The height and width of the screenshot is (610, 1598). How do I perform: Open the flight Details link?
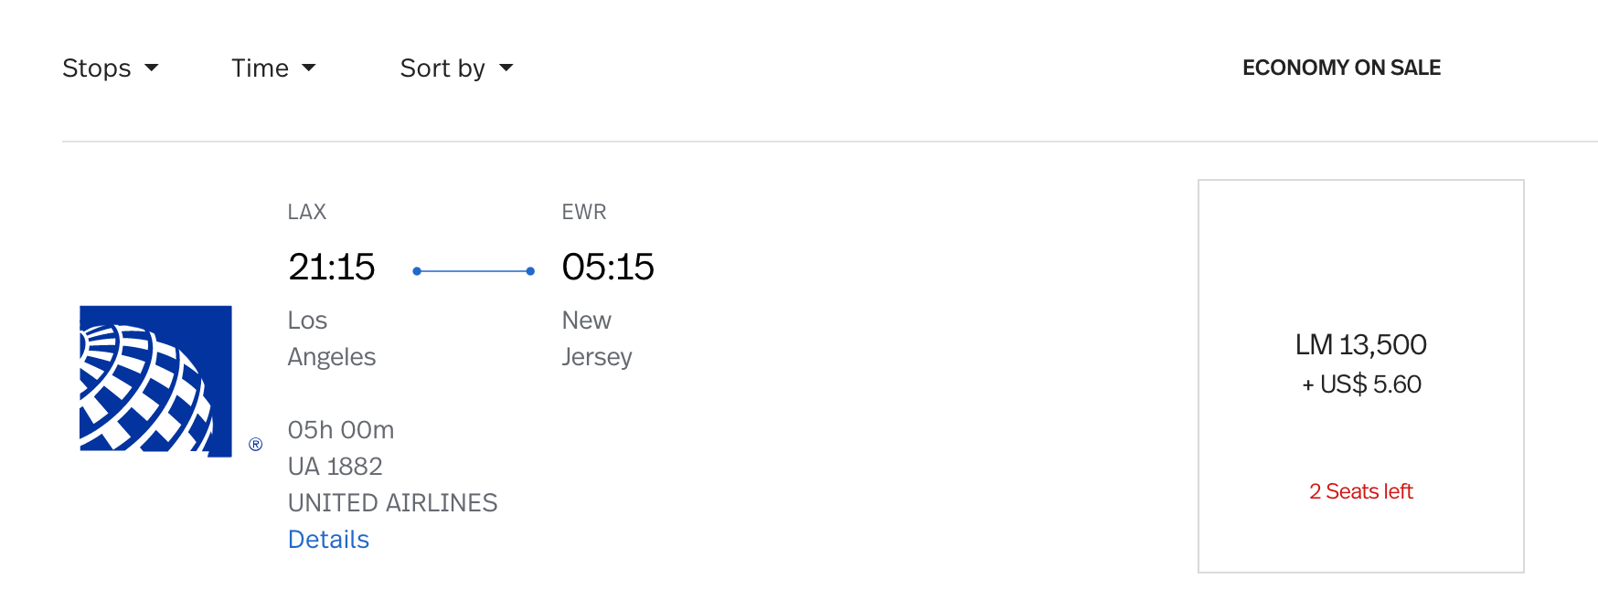tap(328, 540)
